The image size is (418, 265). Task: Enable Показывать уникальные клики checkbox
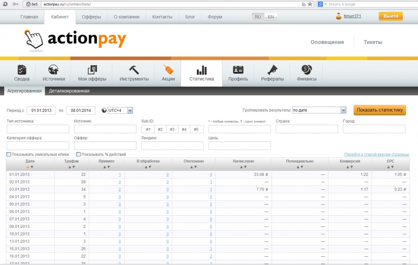point(9,154)
